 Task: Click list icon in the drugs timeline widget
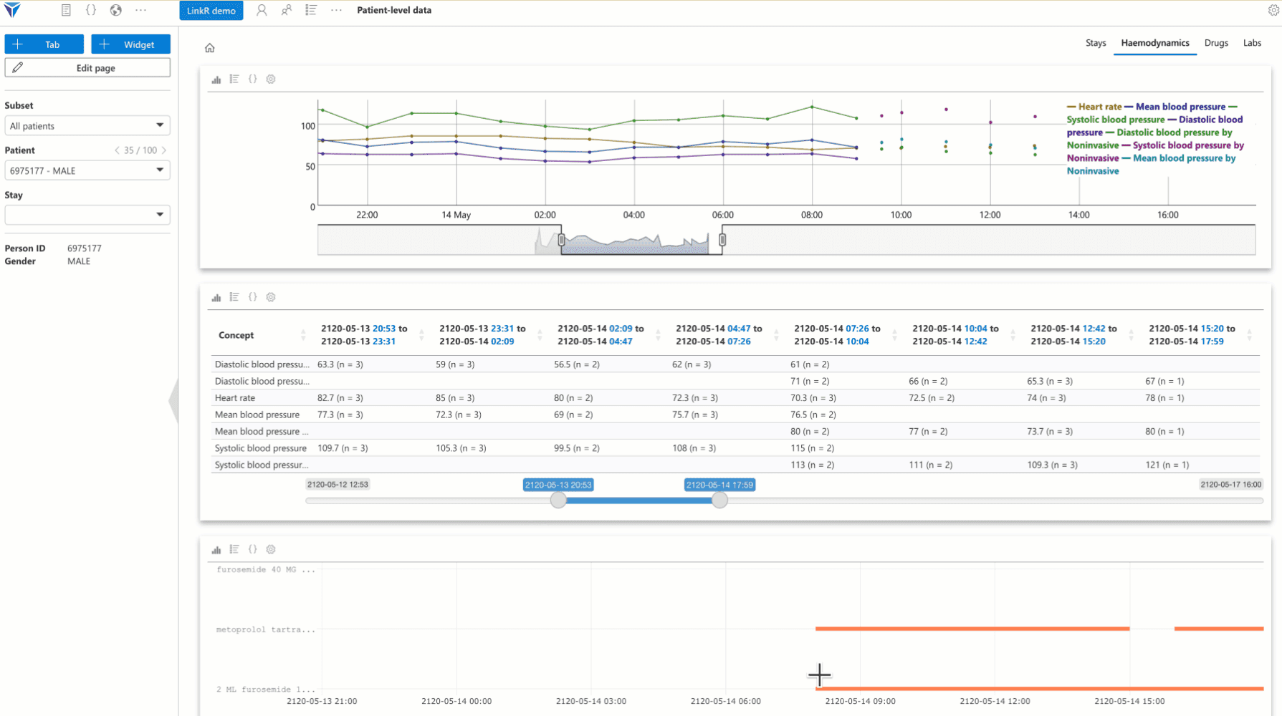click(x=234, y=549)
